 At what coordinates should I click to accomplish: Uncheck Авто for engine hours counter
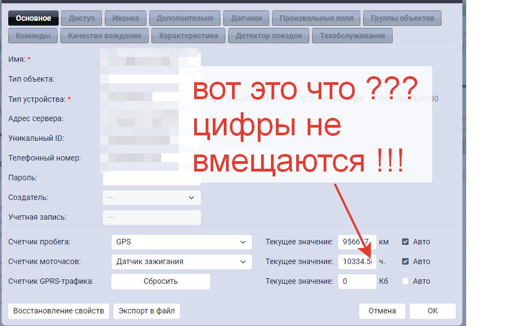(x=405, y=261)
